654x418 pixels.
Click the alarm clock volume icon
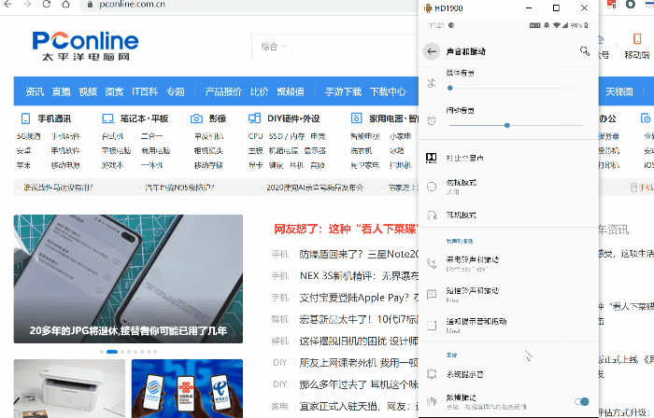tap(432, 120)
